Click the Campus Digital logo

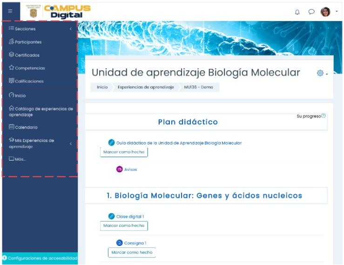click(67, 12)
